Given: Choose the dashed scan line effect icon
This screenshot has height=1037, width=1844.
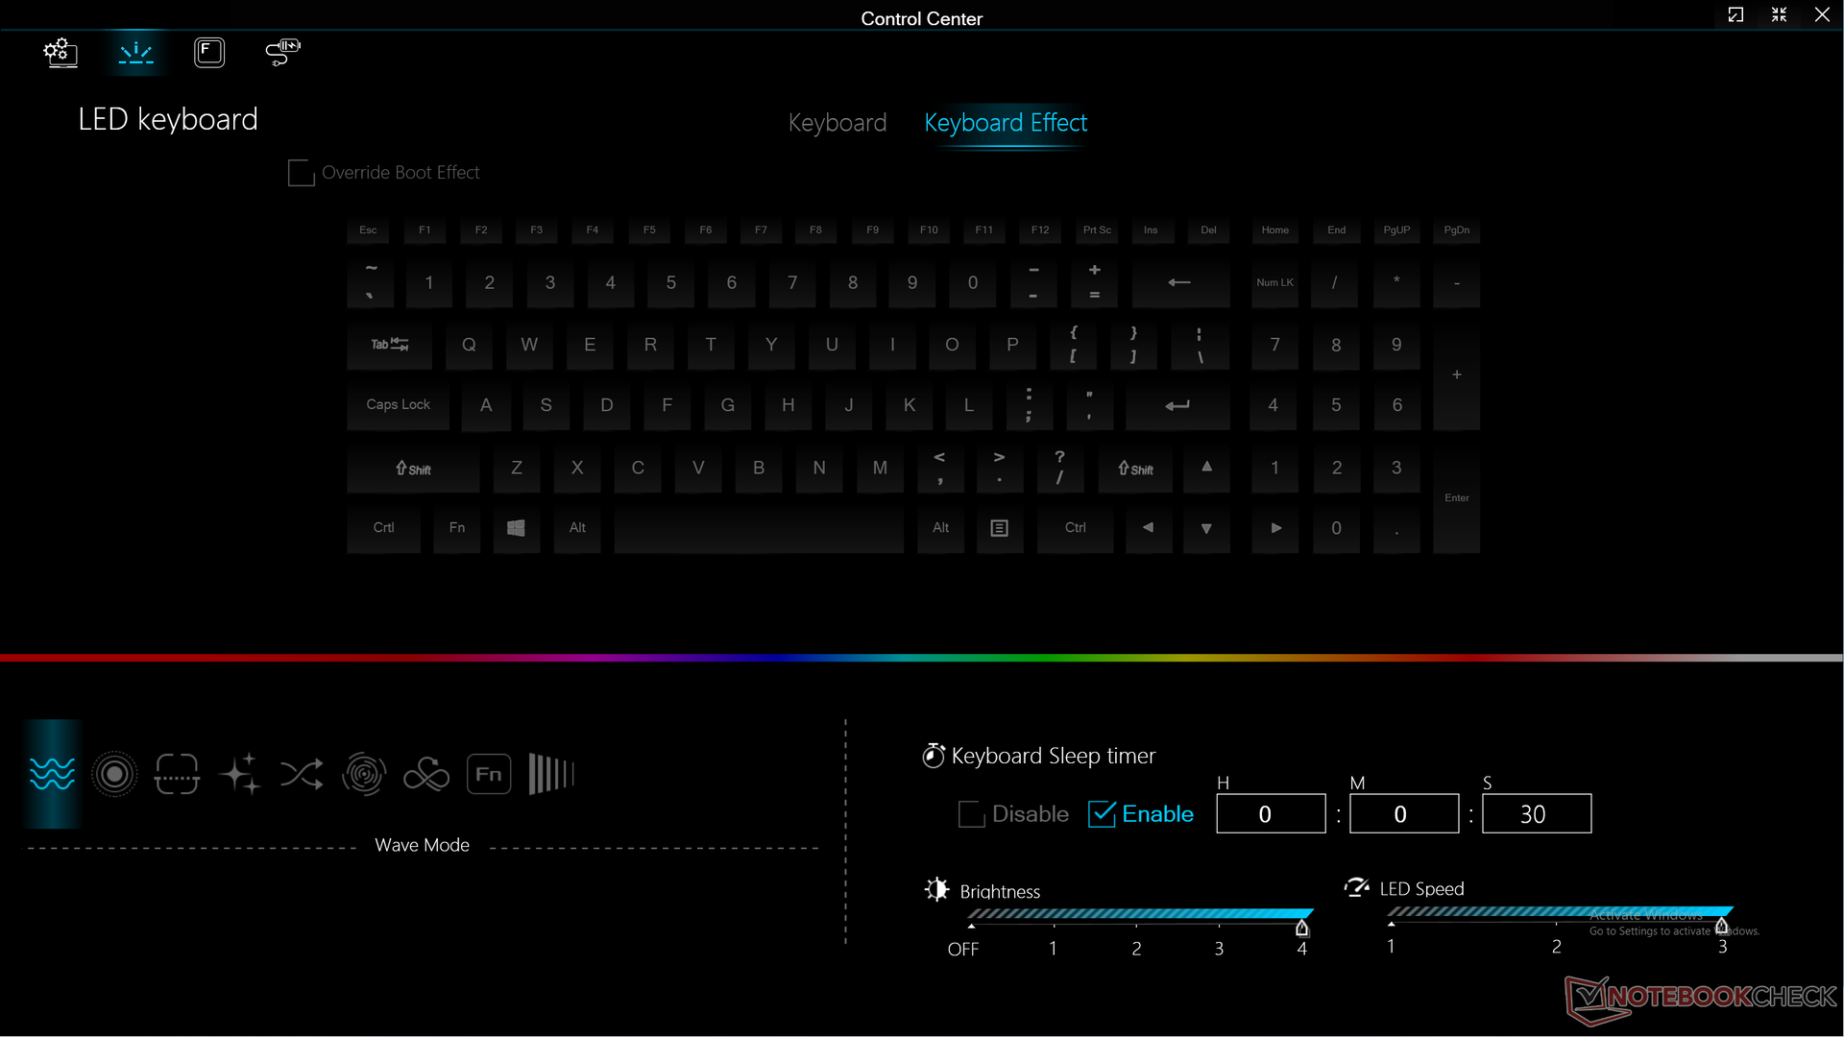Looking at the screenshot, I should pyautogui.click(x=177, y=774).
